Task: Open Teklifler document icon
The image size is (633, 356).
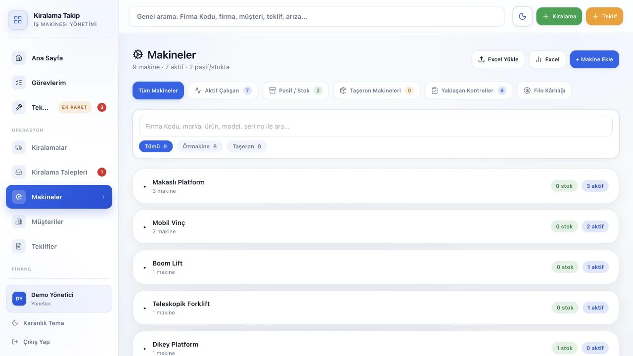Action: [19, 246]
